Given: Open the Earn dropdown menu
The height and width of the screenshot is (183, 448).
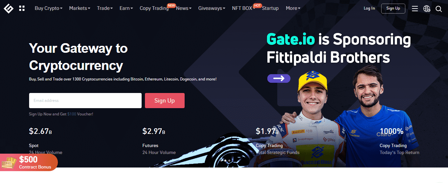Looking at the screenshot, I should point(126,8).
